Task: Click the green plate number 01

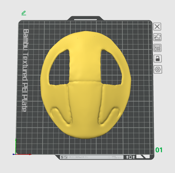Action: [x=159, y=150]
